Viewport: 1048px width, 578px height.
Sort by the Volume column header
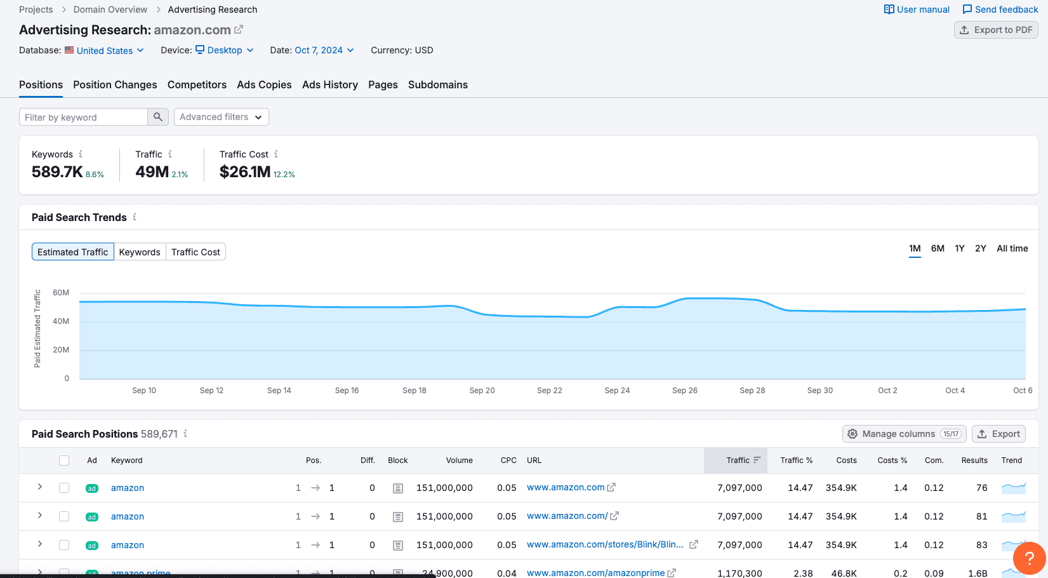[459, 460]
